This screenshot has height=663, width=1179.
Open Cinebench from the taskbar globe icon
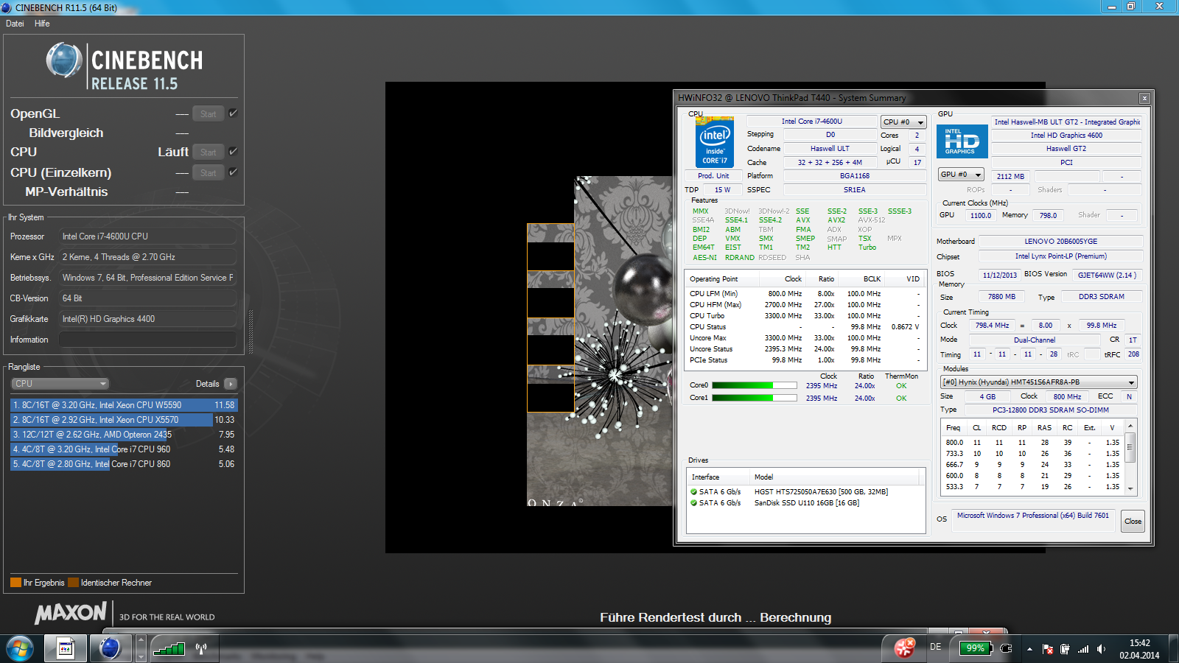click(110, 648)
